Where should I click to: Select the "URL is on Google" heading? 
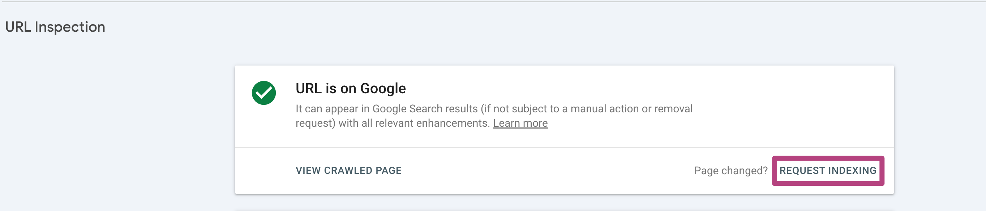click(x=350, y=89)
